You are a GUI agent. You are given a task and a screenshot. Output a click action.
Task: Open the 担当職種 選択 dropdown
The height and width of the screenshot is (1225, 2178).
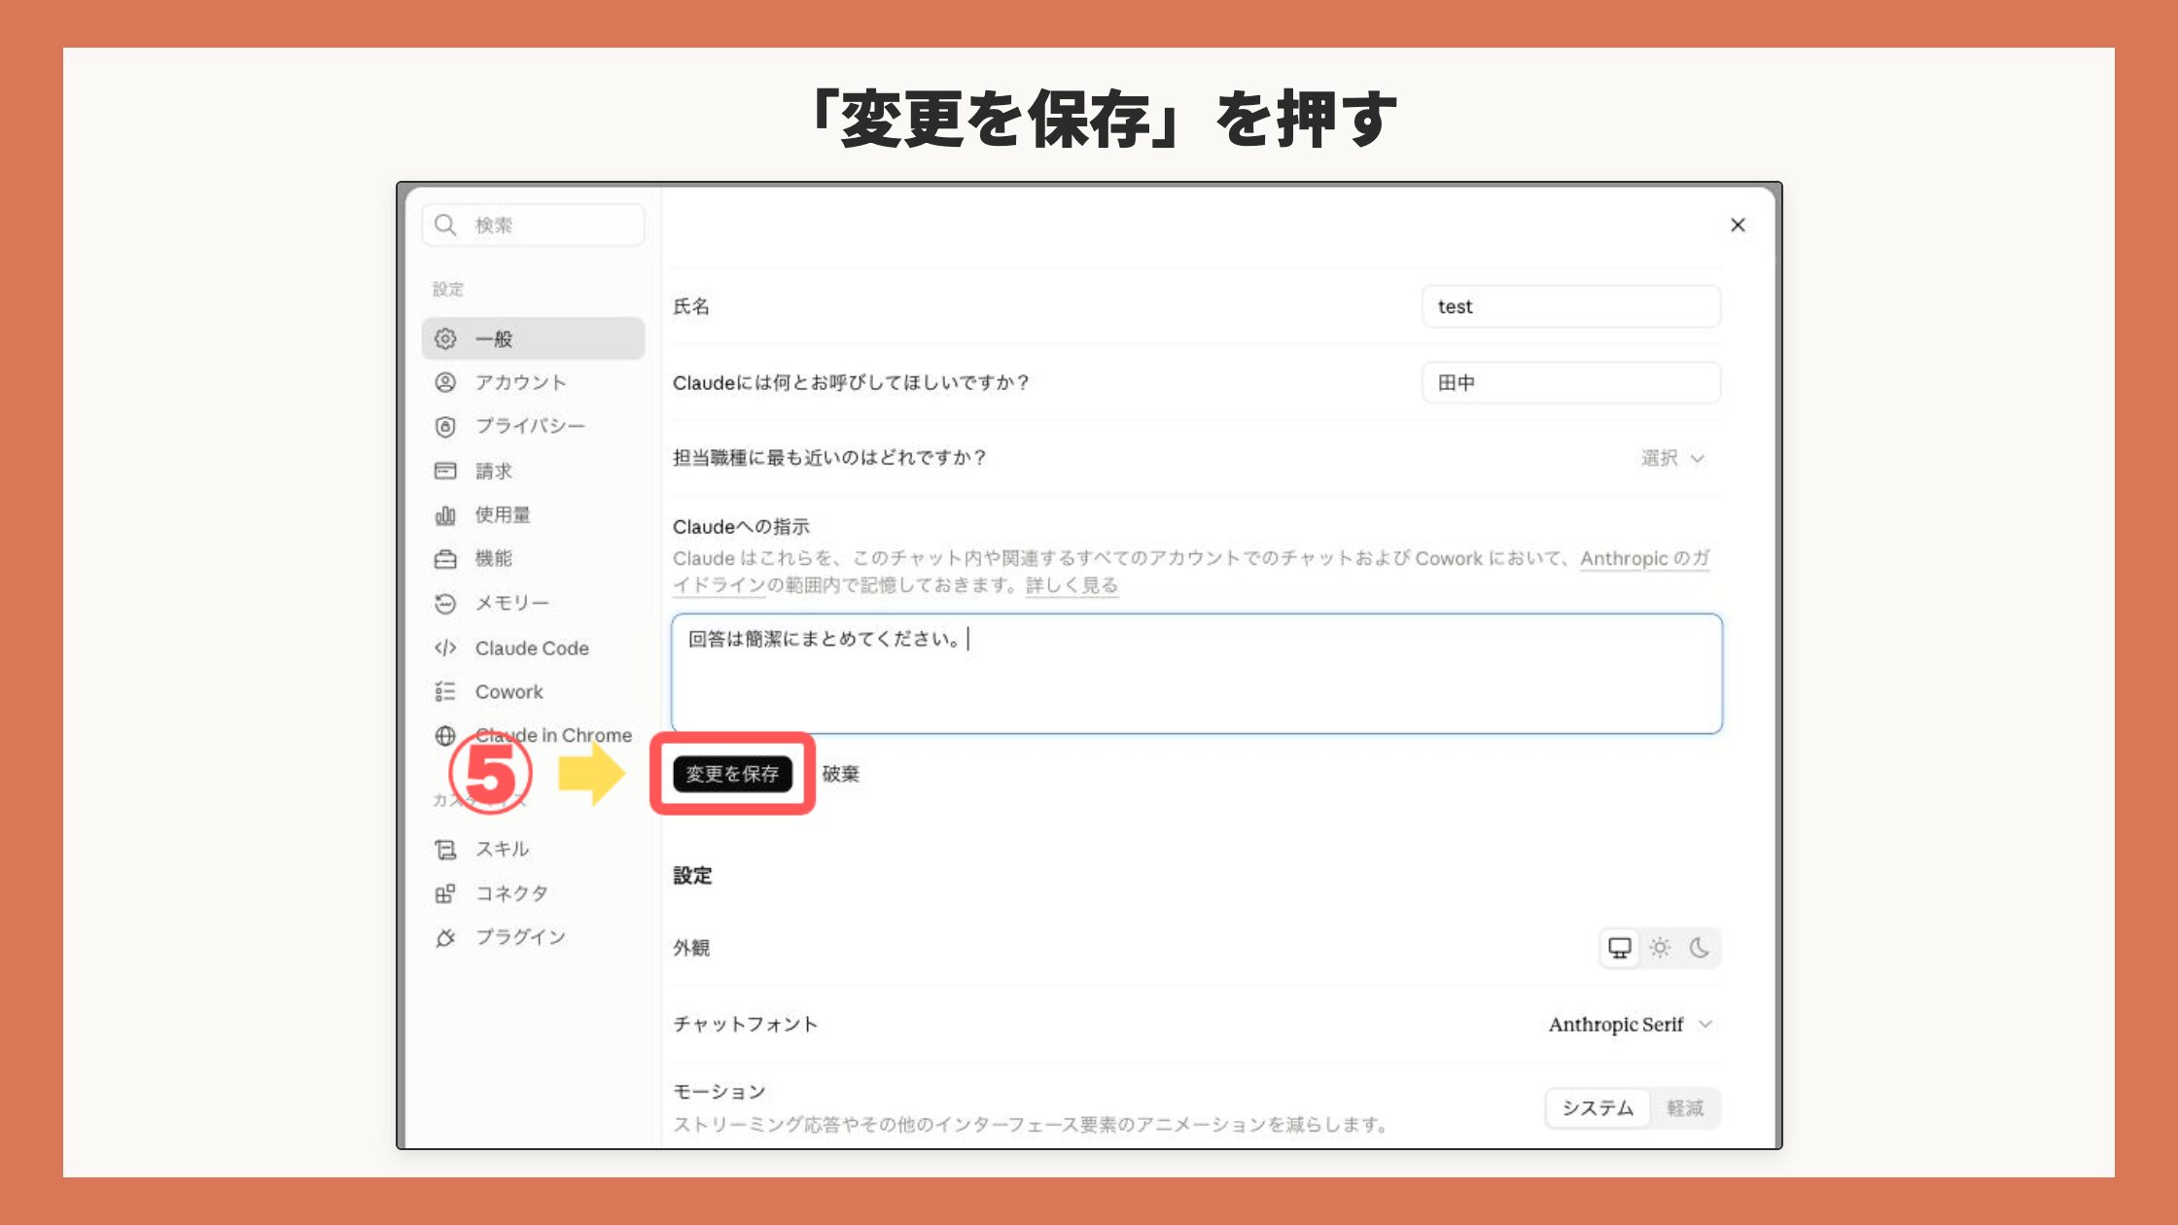pos(1673,458)
